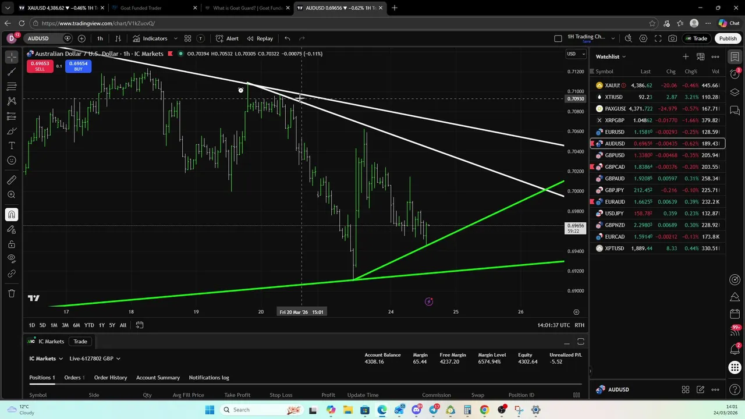The height and width of the screenshot is (419, 745).
Task: Open the alerts clock panel icon
Action: [x=735, y=74]
